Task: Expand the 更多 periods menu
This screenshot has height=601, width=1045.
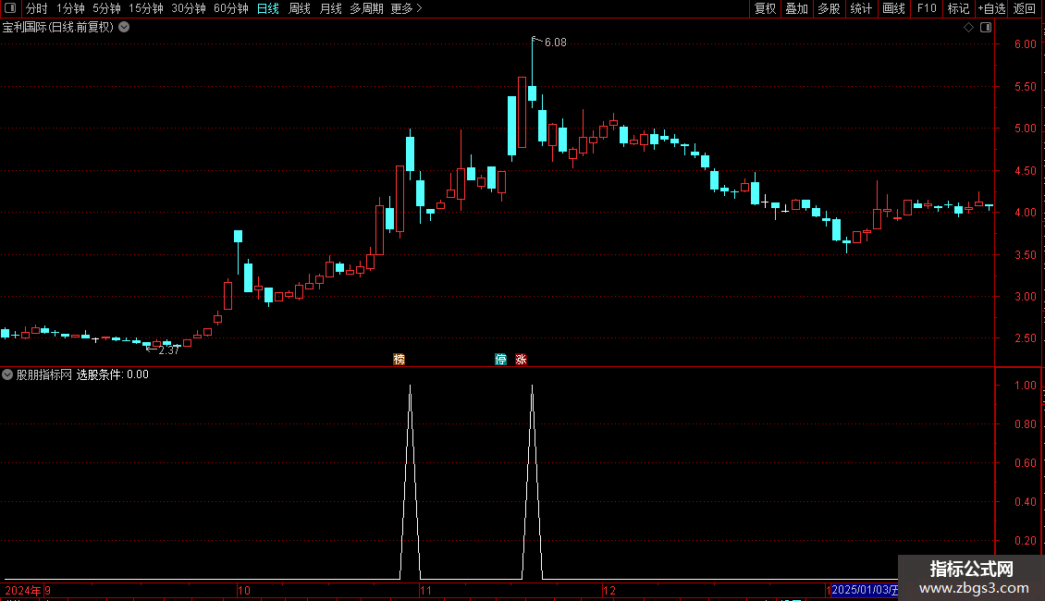Action: point(406,8)
